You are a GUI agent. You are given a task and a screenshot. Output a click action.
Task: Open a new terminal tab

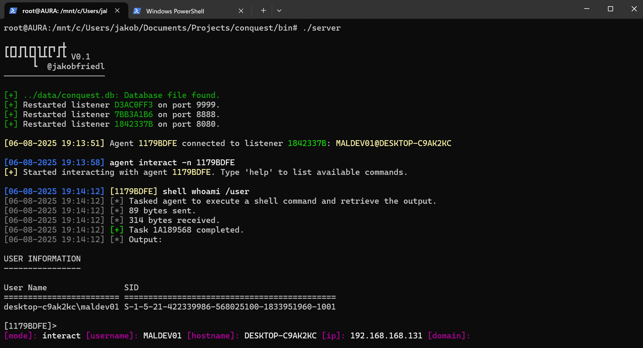coord(263,11)
